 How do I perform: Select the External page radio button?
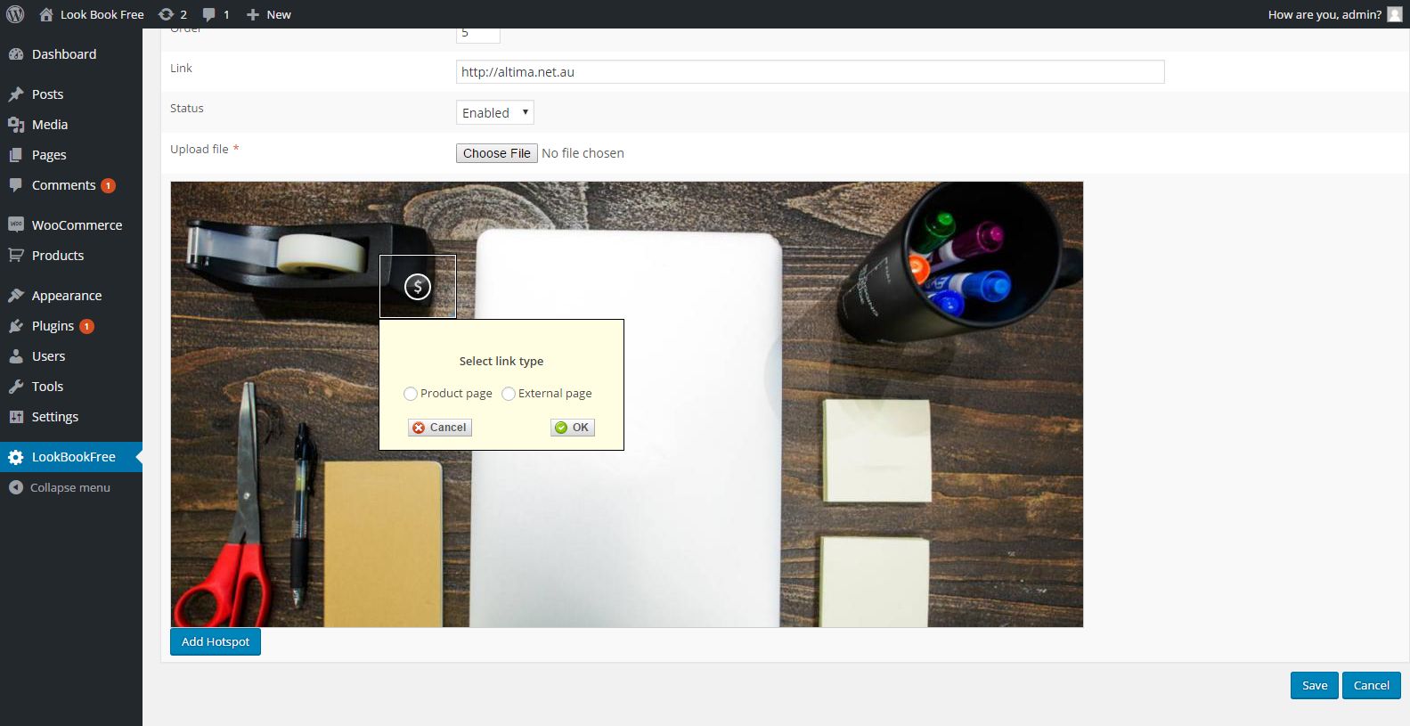[509, 394]
